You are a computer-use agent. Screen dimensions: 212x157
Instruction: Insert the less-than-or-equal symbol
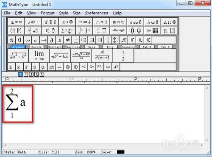tap(60, 40)
